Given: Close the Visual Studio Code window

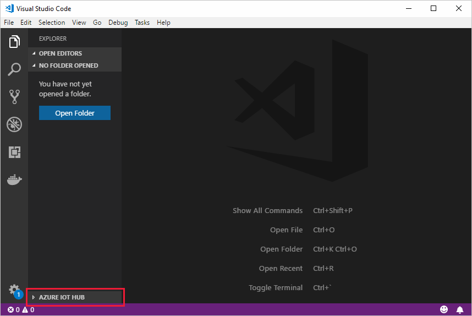Looking at the screenshot, I should click(458, 8).
